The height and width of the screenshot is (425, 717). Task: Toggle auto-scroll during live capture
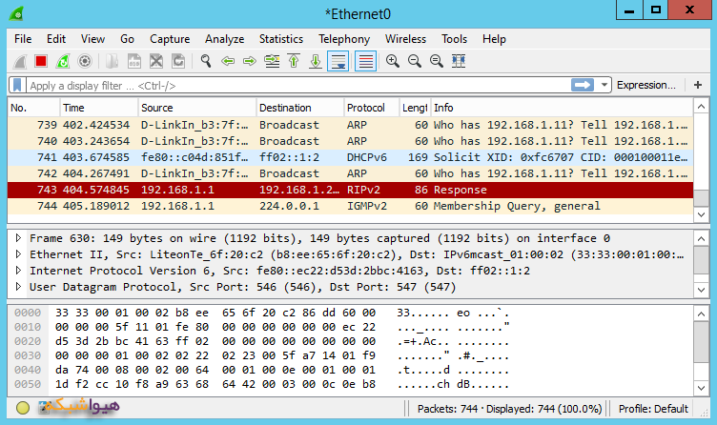click(x=338, y=61)
